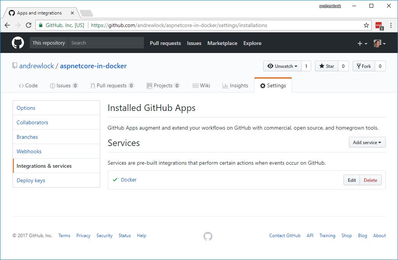Image resolution: width=398 pixels, height=260 pixels.
Task: Open the repository Pull requests tab
Action: 112,86
